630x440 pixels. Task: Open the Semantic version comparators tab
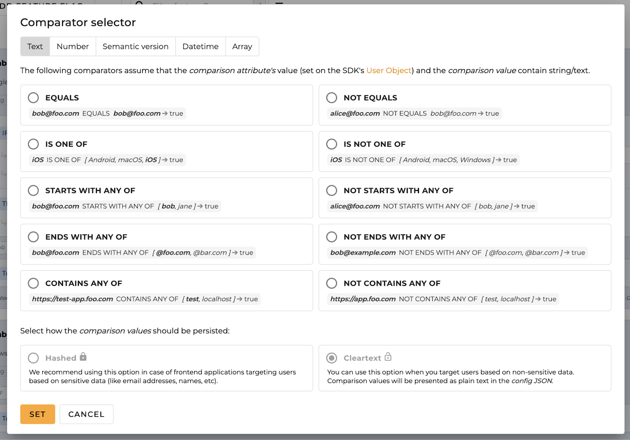135,46
